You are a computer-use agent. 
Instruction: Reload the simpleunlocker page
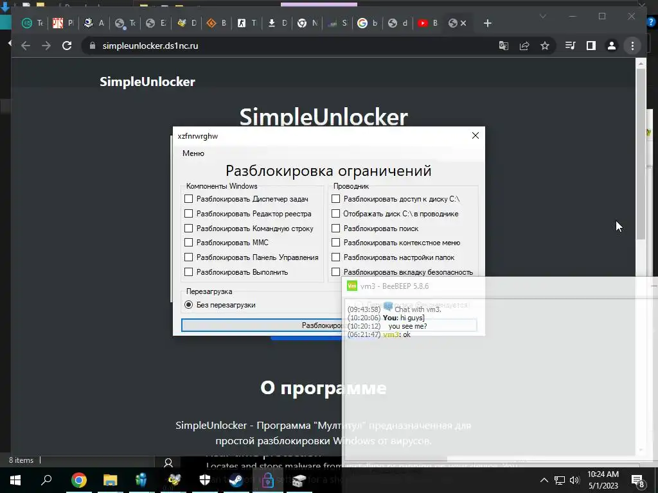coord(67,46)
